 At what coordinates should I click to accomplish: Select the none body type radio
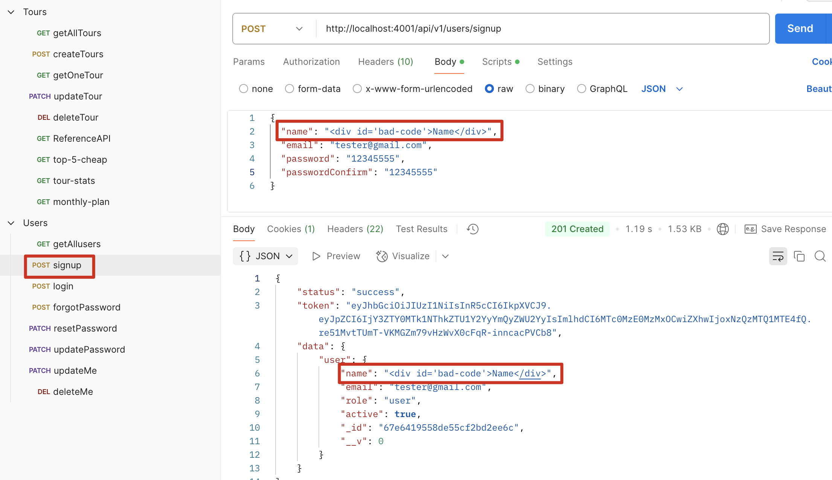coord(244,89)
